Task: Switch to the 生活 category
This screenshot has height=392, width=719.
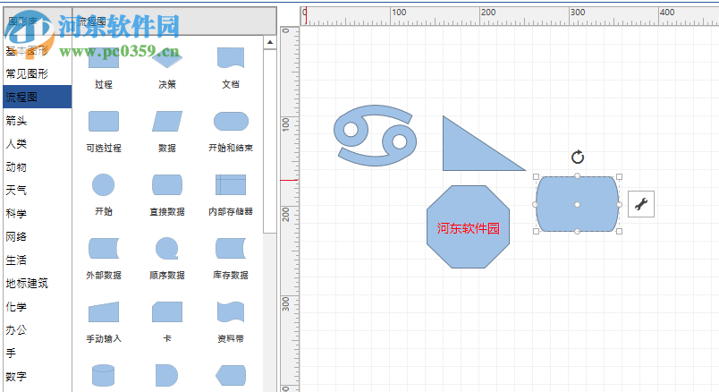Action: [x=38, y=260]
